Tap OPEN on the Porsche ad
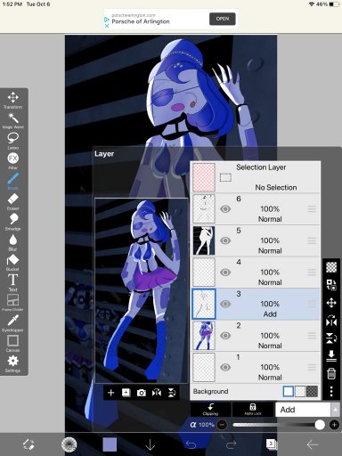 tap(223, 19)
